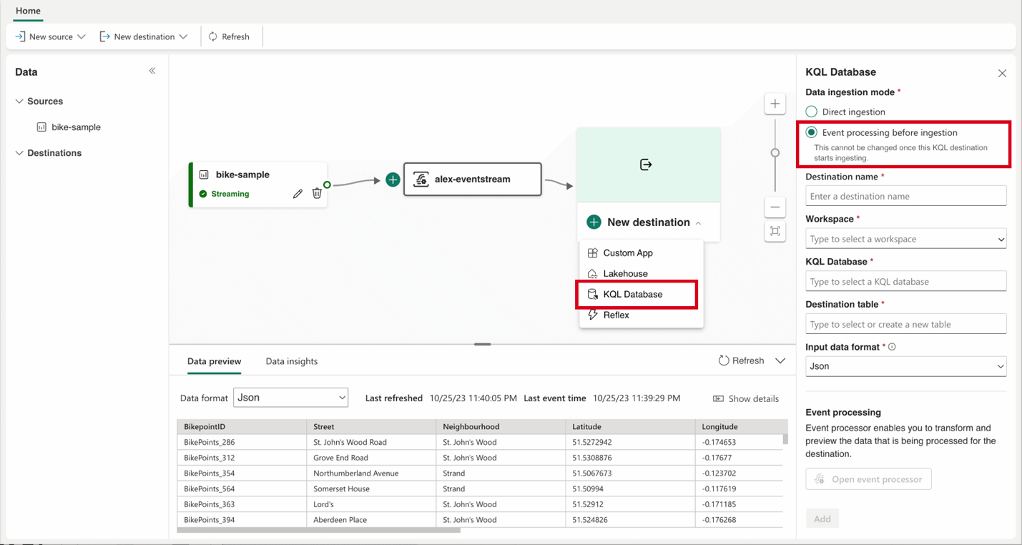Open the Input data format Json dropdown
This screenshot has height=545, width=1022.
[906, 366]
